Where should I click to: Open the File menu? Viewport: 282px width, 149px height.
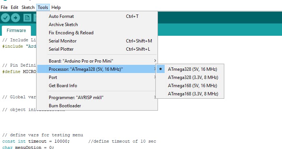tap(4, 7)
